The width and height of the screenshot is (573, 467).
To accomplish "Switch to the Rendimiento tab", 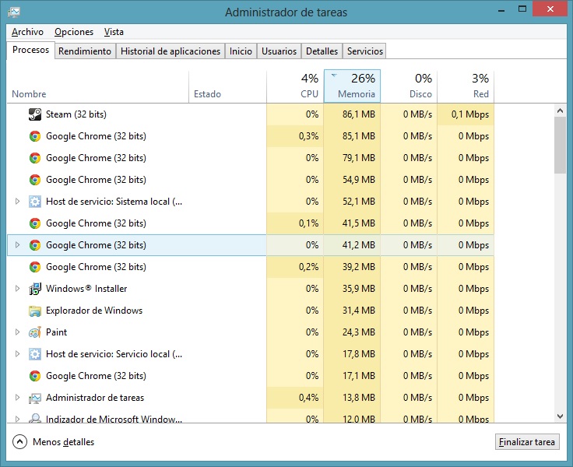I will click(85, 51).
